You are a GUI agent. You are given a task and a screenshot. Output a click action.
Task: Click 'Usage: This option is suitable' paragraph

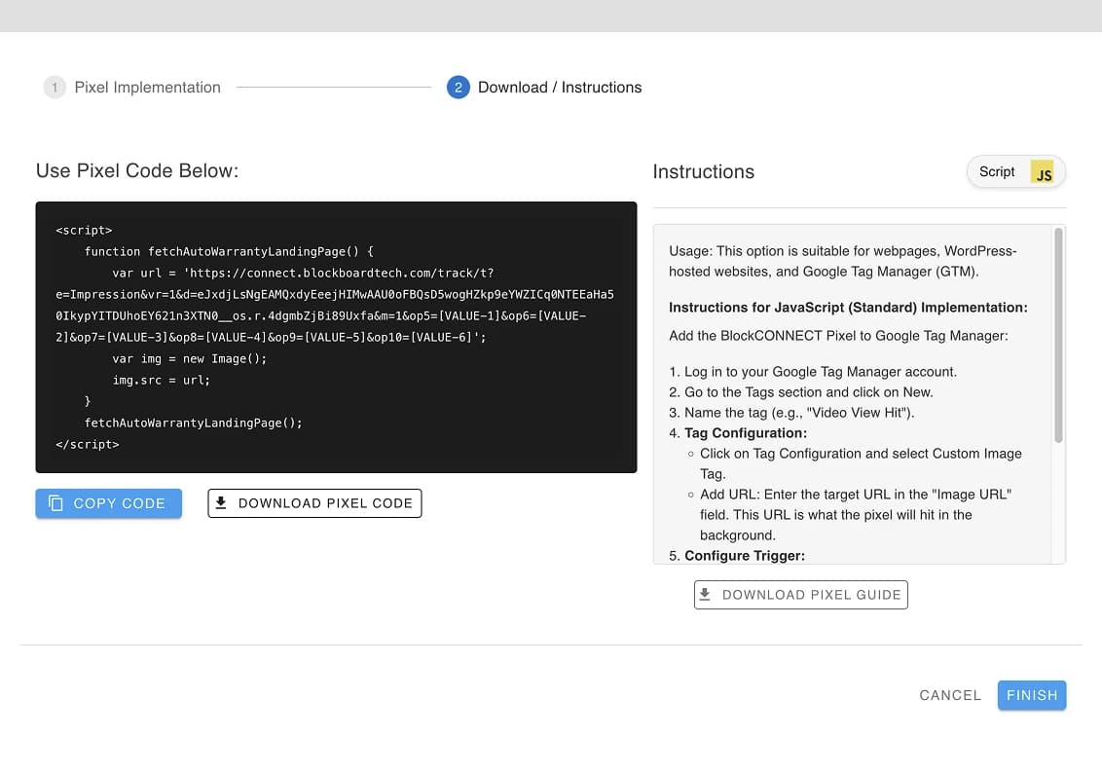pyautogui.click(x=843, y=262)
